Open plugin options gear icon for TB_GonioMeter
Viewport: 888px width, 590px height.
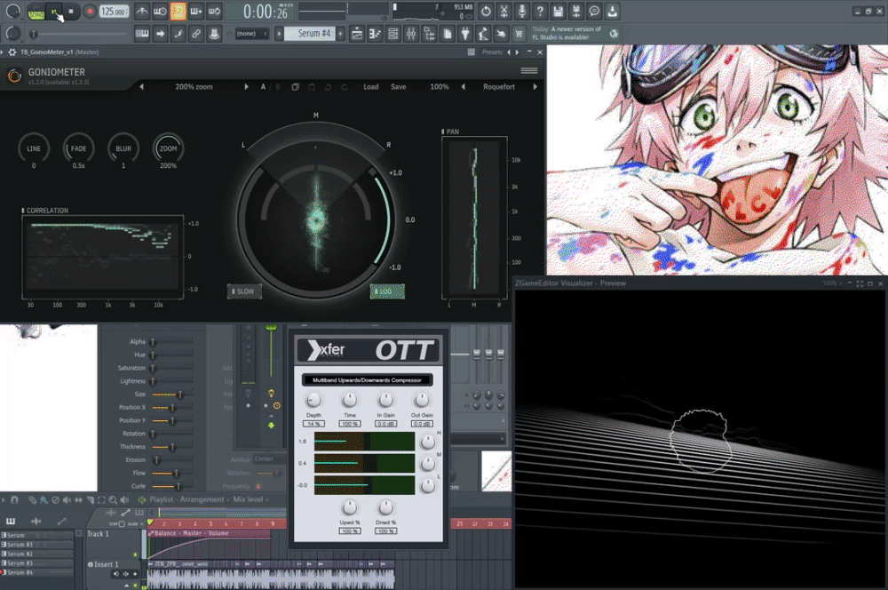click(x=12, y=52)
